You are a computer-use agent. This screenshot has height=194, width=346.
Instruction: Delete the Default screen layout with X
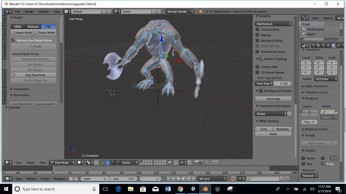point(109,11)
